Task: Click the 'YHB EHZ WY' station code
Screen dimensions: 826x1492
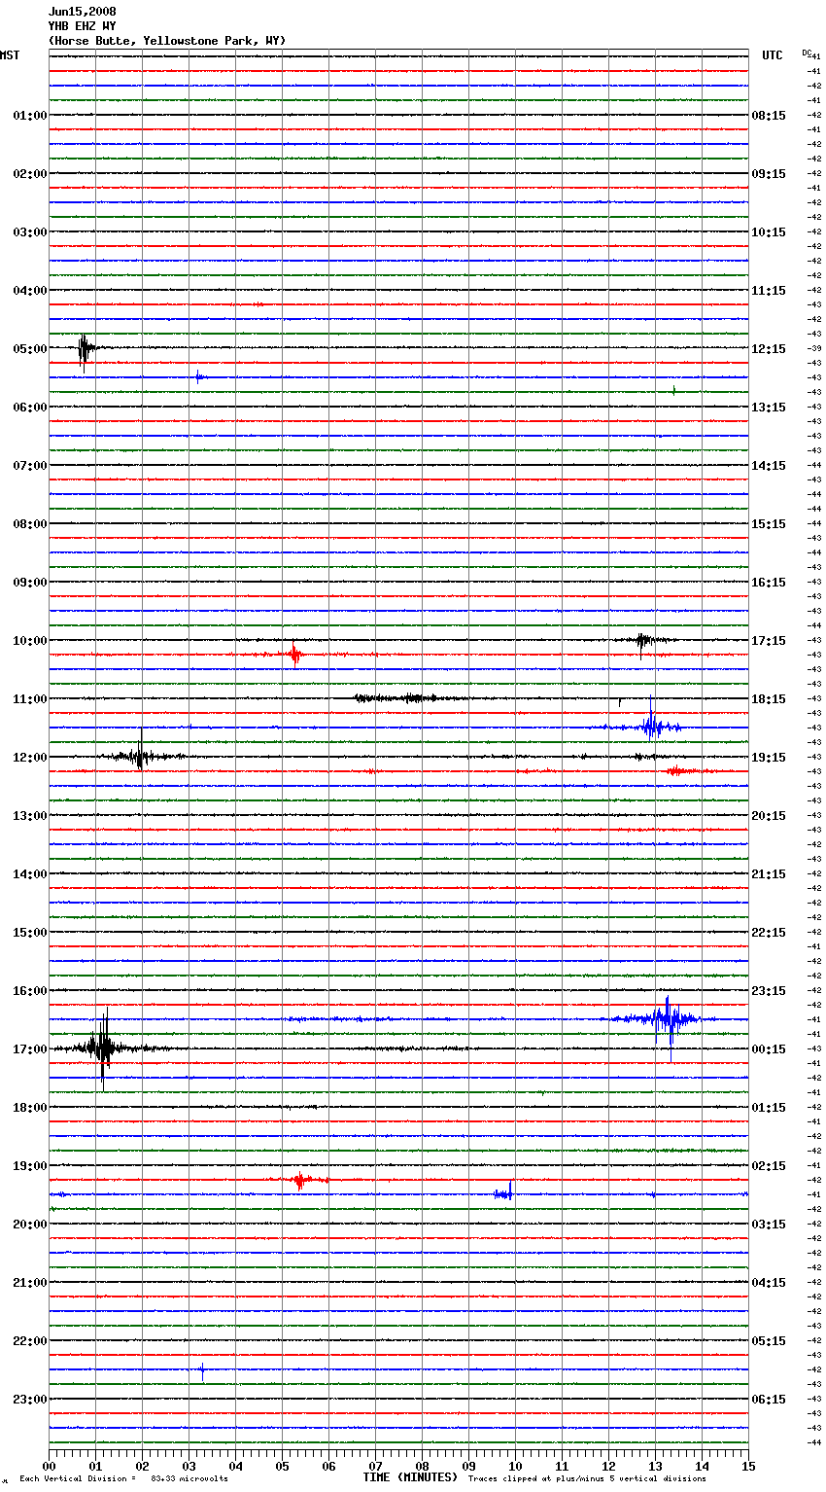Action: pos(83,26)
